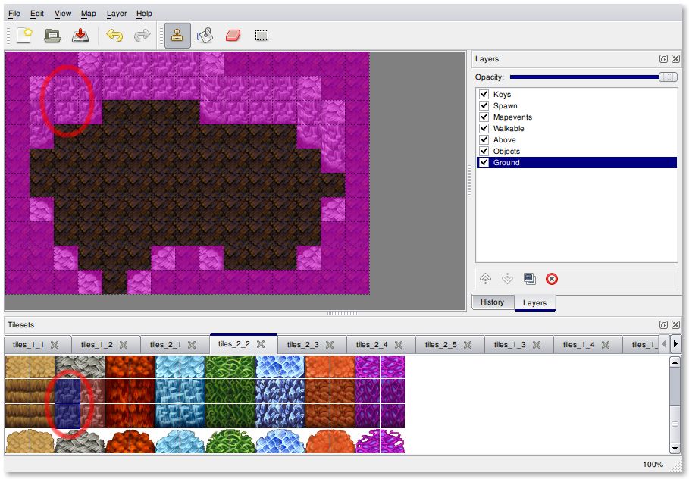Close the tiles_1_2 tileset tab
This screenshot has height=479, width=689.
(124, 345)
